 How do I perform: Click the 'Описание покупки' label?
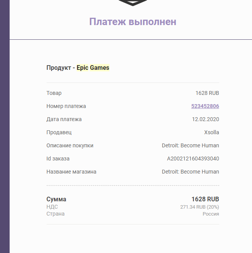[70, 145]
